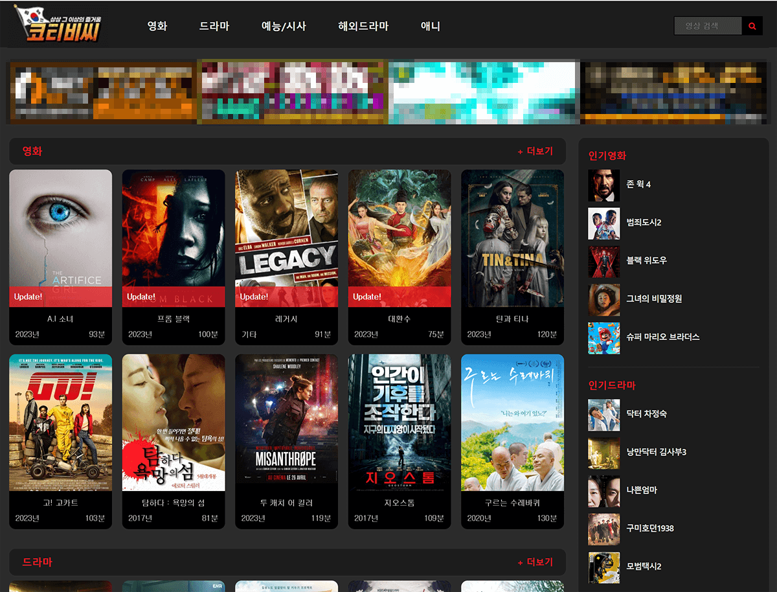Select 모범택시2 sidebar thumbnail
777x592 pixels.
coord(603,567)
